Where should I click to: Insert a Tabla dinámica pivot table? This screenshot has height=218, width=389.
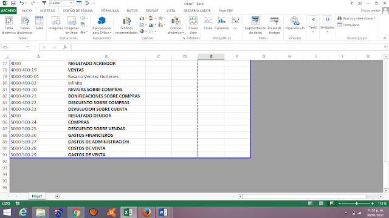(9, 25)
